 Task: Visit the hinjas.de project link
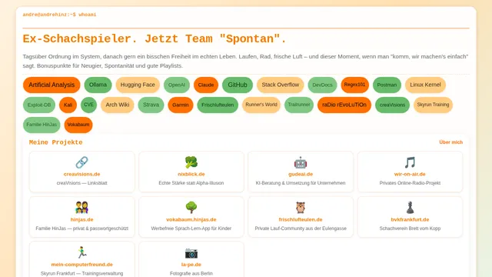pyautogui.click(x=82, y=219)
